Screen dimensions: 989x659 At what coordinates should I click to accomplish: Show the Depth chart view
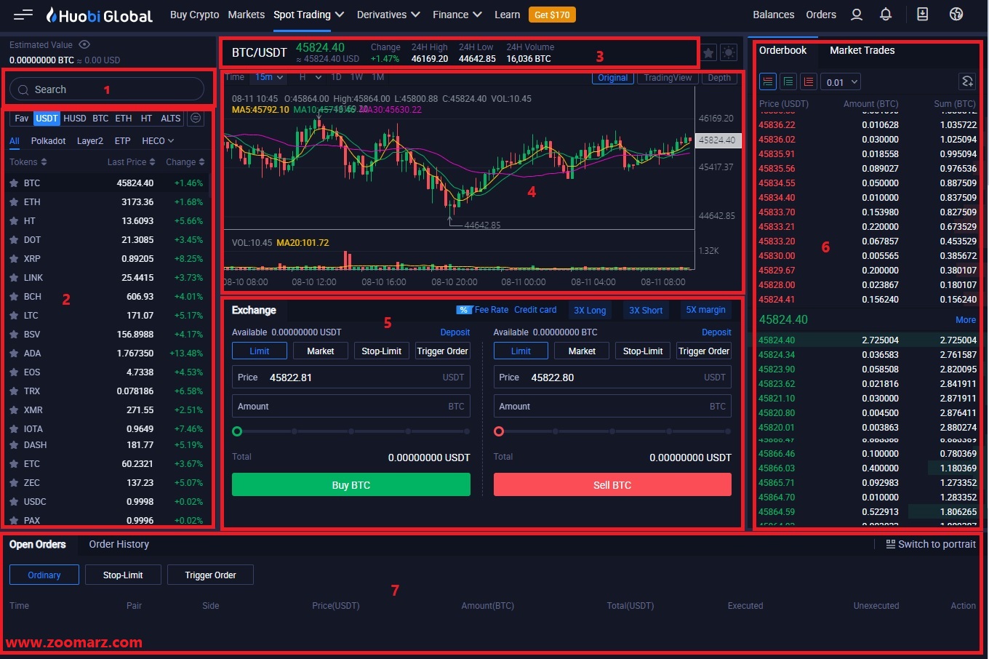pyautogui.click(x=719, y=78)
